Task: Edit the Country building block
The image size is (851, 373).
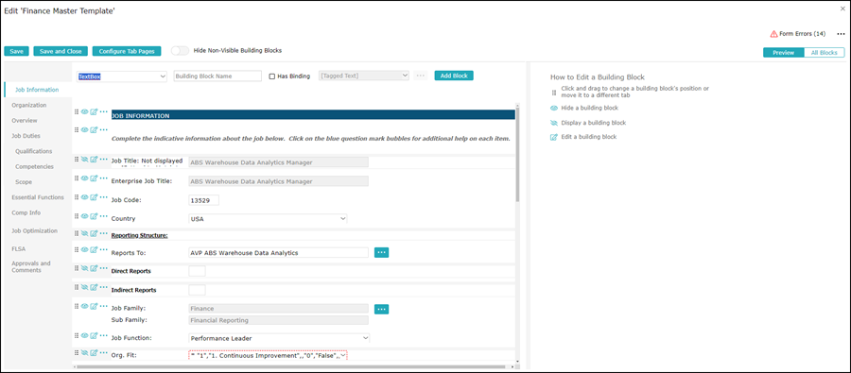Action: pos(94,216)
